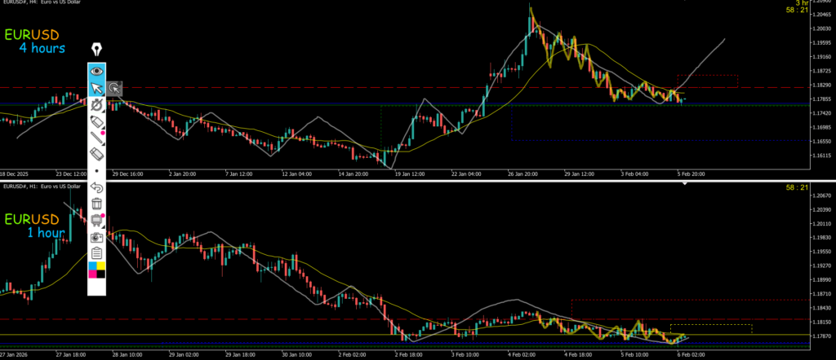Viewport: 836px width, 360px height.
Task: Undo the last drawing stroke
Action: click(x=96, y=187)
